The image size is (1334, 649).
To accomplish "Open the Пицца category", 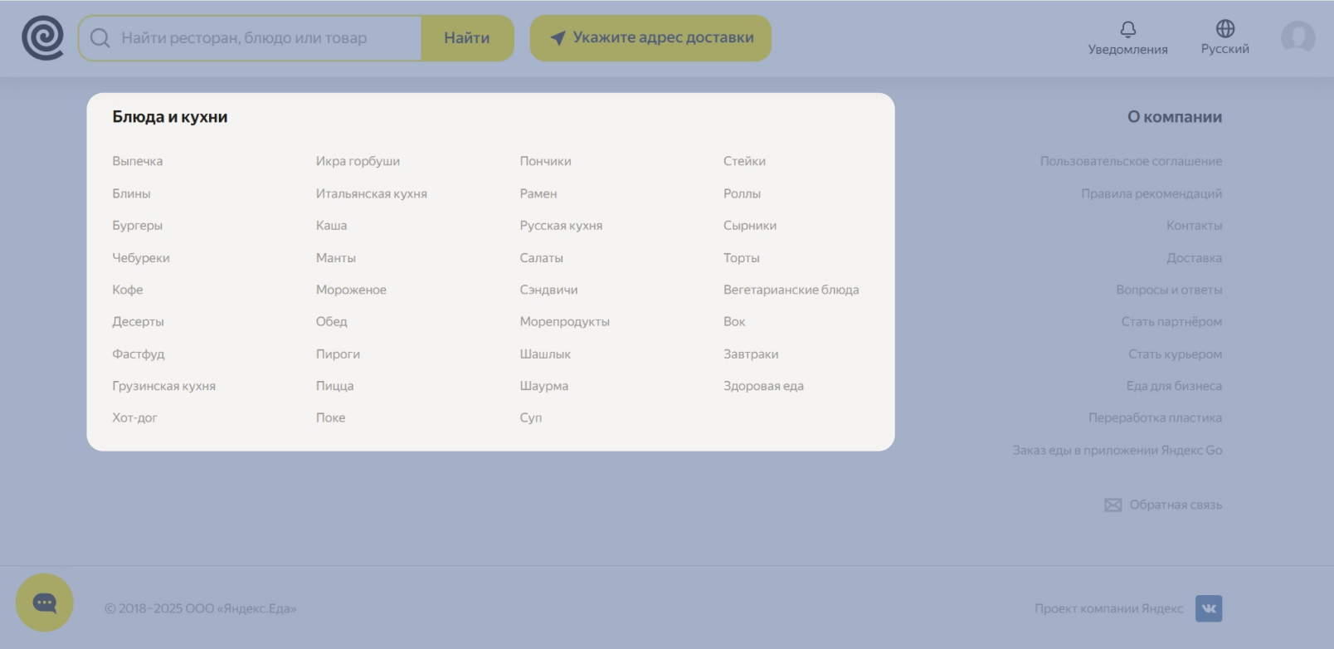I will point(334,386).
